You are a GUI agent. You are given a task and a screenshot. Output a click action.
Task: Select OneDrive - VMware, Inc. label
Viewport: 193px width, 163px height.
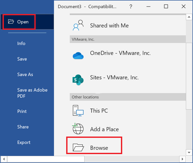point(120,53)
